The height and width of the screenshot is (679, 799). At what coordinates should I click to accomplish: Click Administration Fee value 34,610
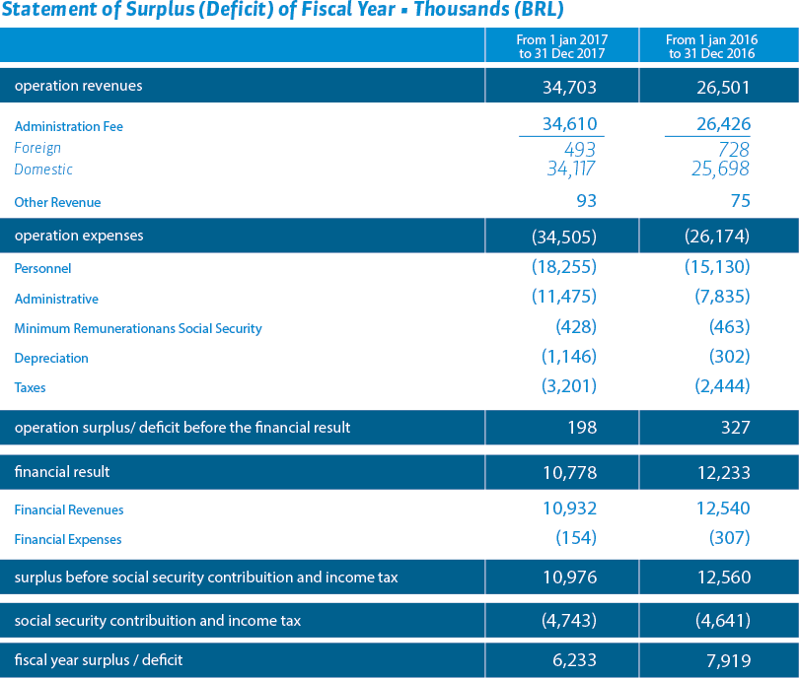[x=569, y=124]
